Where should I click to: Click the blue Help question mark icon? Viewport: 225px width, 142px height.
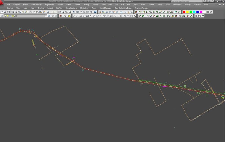tap(95, 12)
